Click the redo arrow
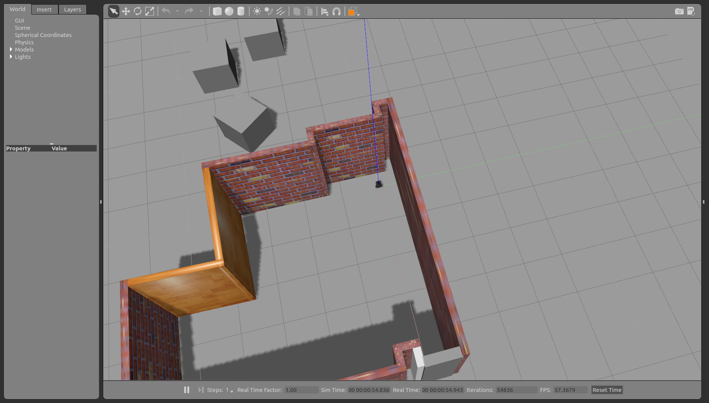 (189, 11)
